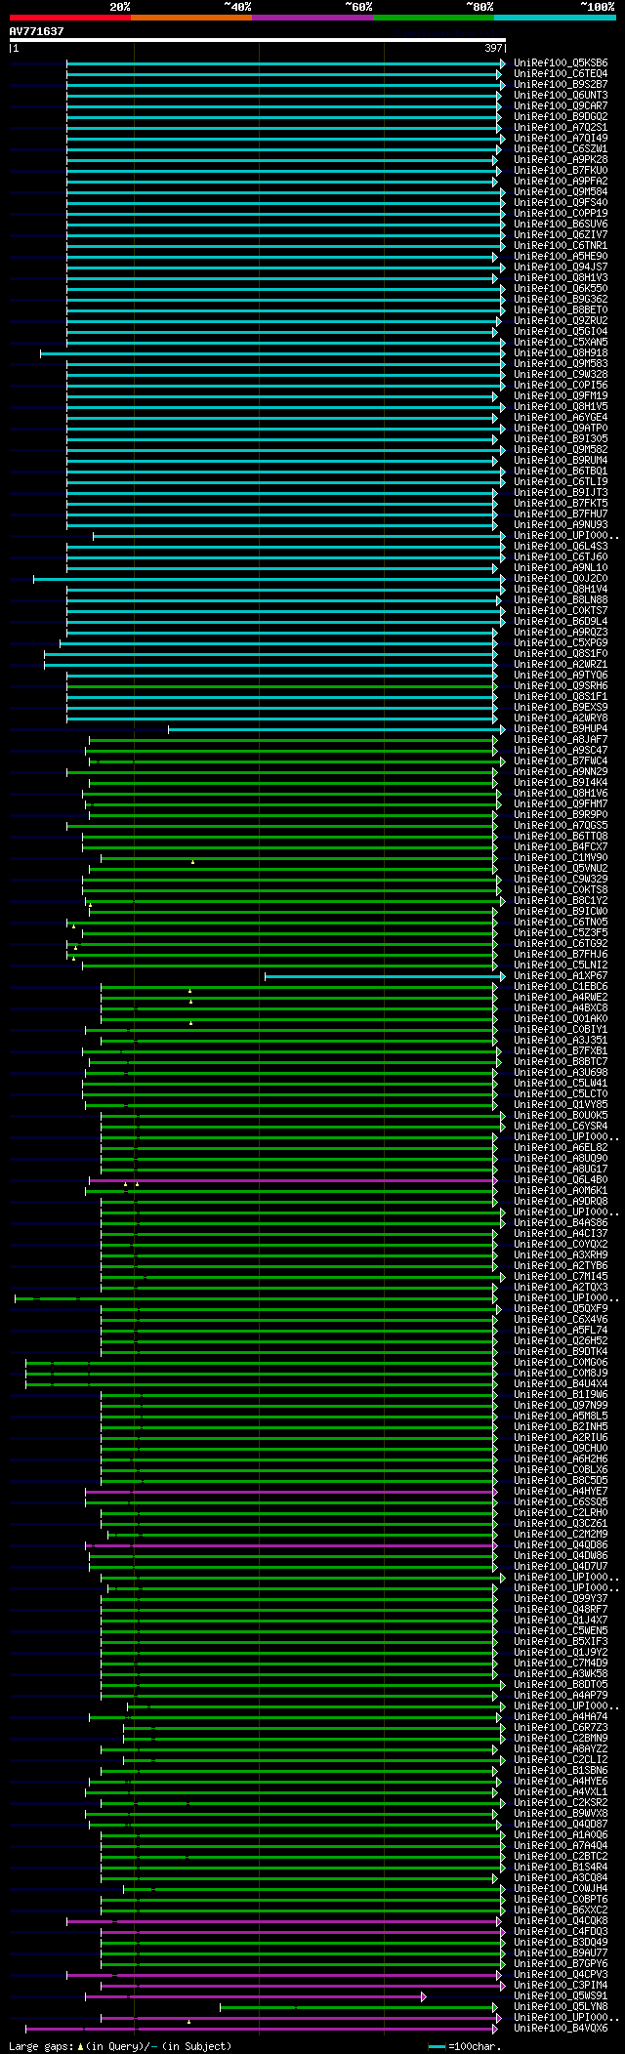
Task: Click UniRef100_Q99Y37 label
Action: pos(561,1599)
